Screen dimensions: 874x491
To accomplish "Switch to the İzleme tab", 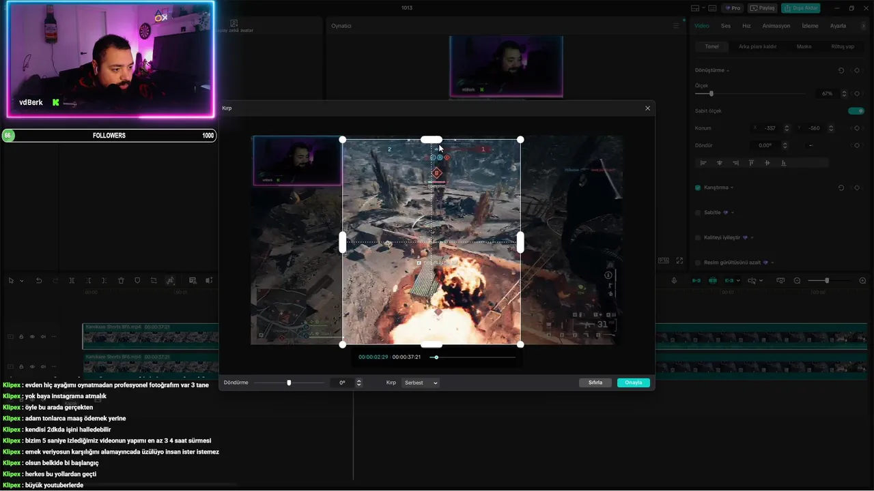I will click(x=810, y=26).
